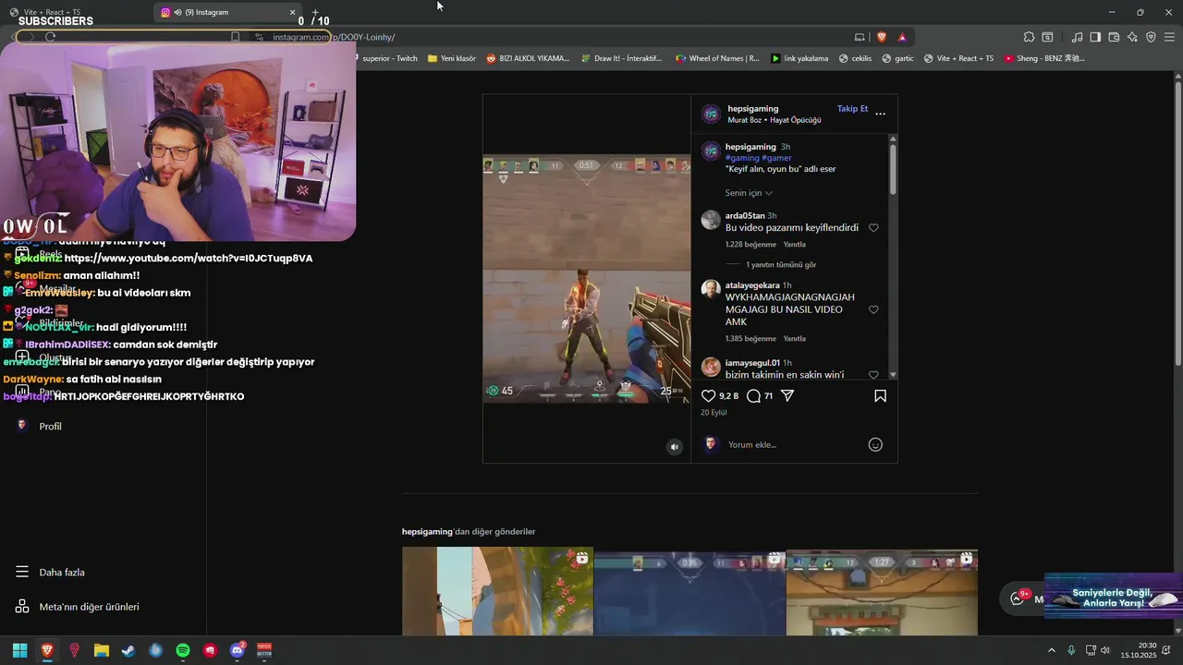
Task: Open the first related hepsigaming reel thumbnail
Action: (497, 591)
